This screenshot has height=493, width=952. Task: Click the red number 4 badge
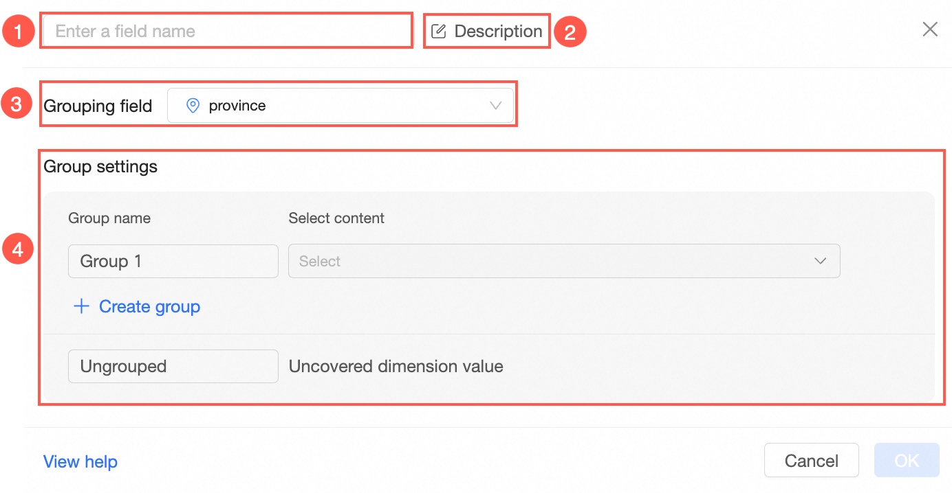click(x=19, y=250)
